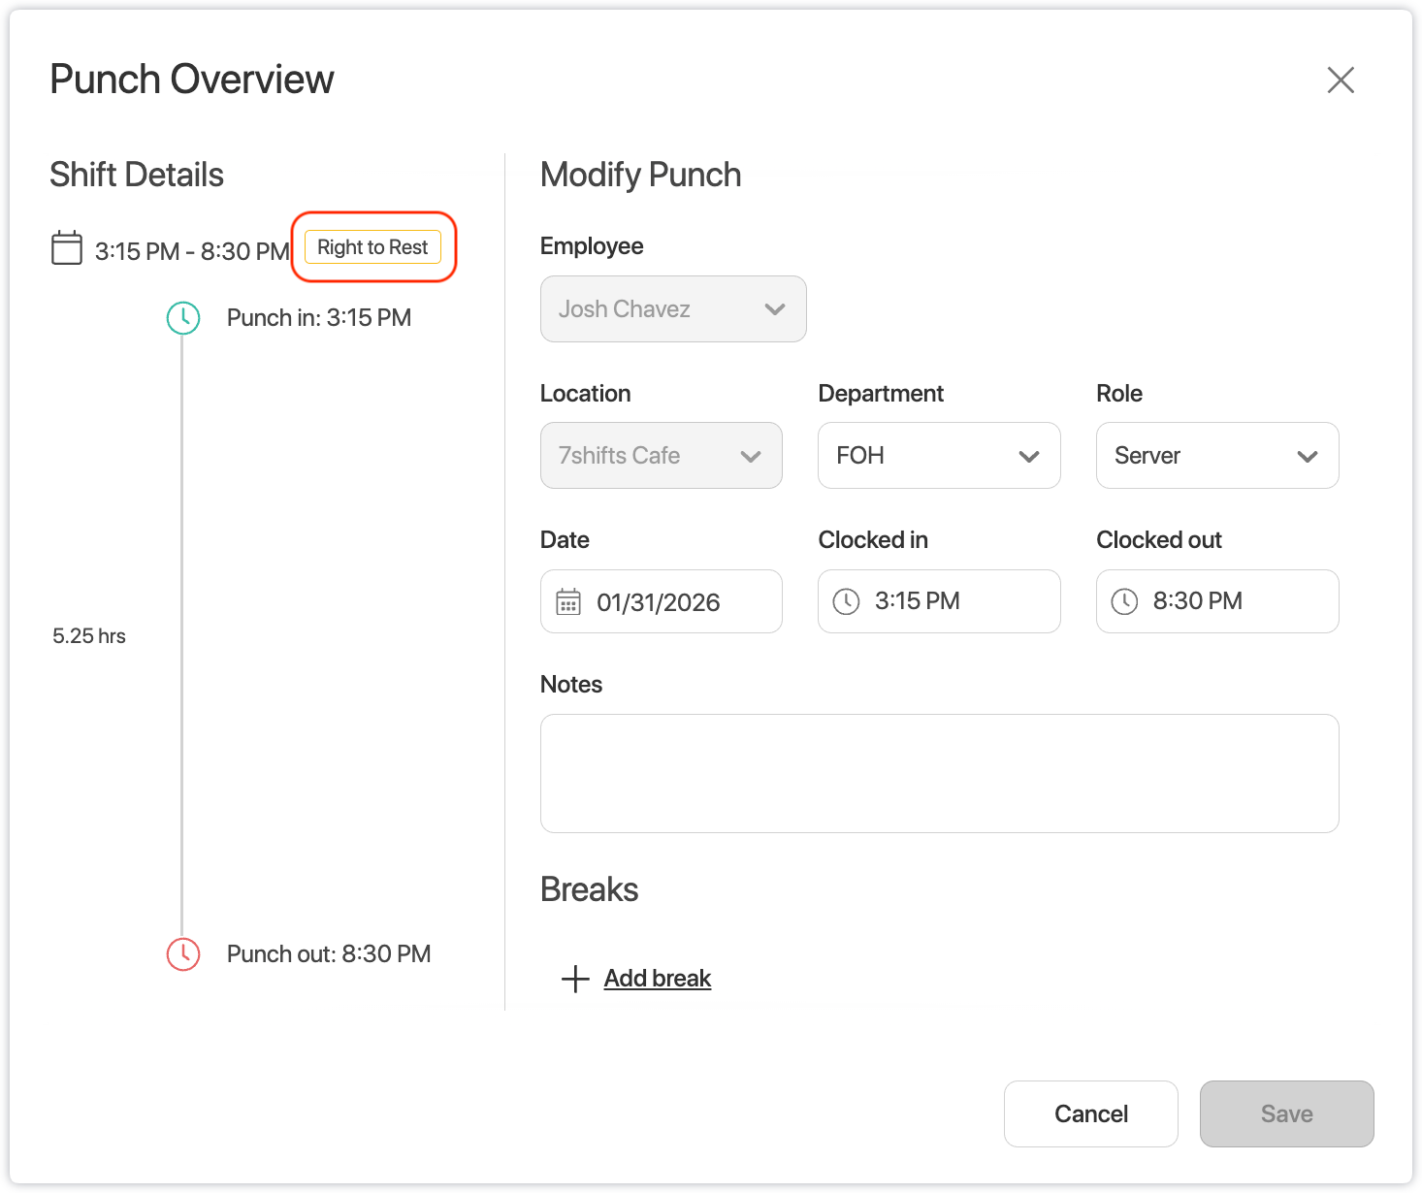This screenshot has height=1193, width=1422.
Task: Close the Punch Overview dialog
Action: (1341, 80)
